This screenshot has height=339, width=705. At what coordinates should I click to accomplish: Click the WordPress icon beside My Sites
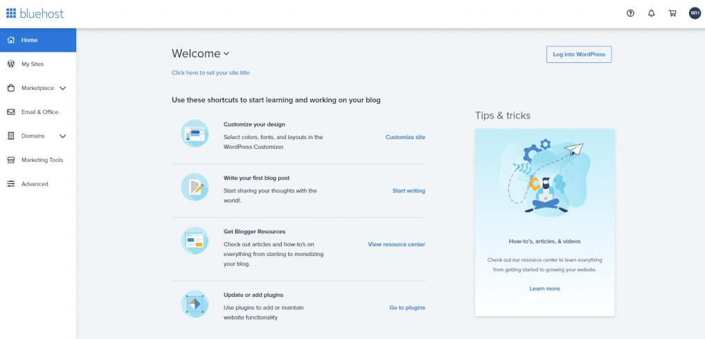coord(11,64)
